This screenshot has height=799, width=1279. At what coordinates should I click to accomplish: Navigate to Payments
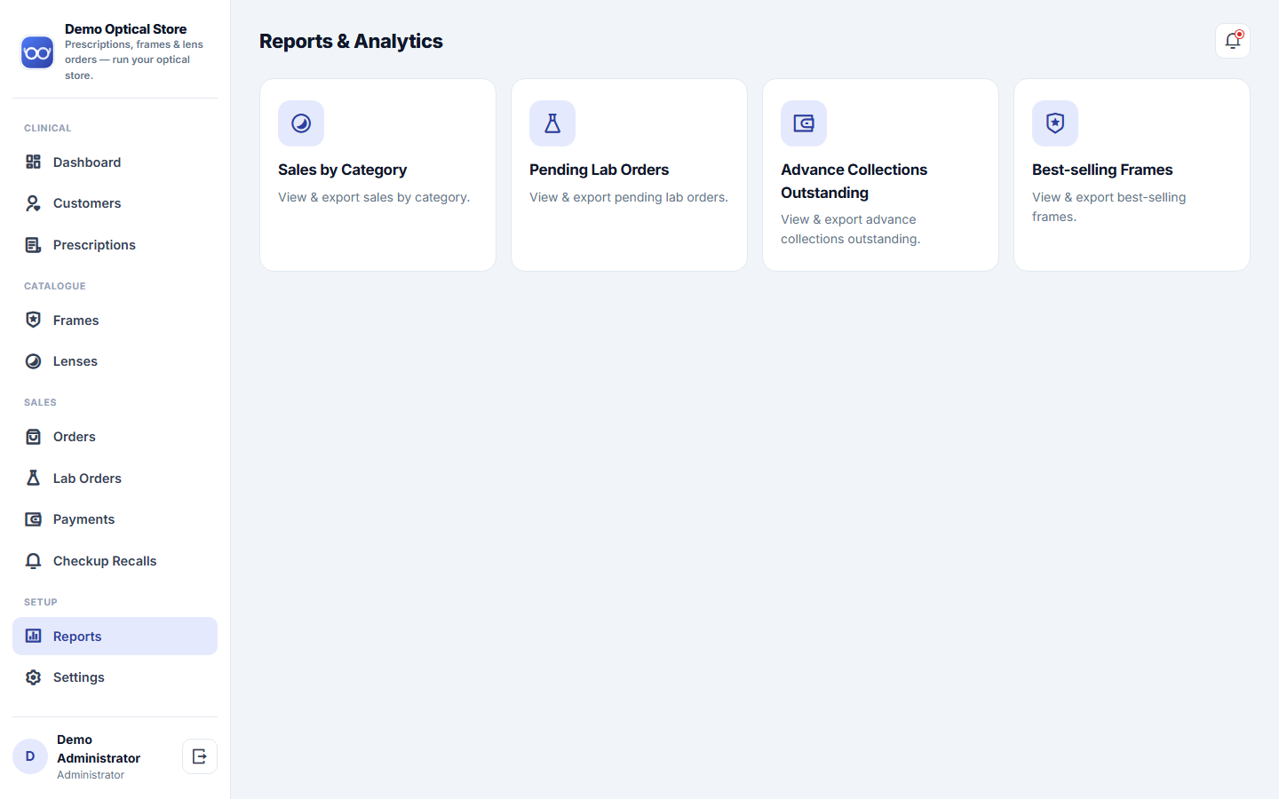click(115, 519)
